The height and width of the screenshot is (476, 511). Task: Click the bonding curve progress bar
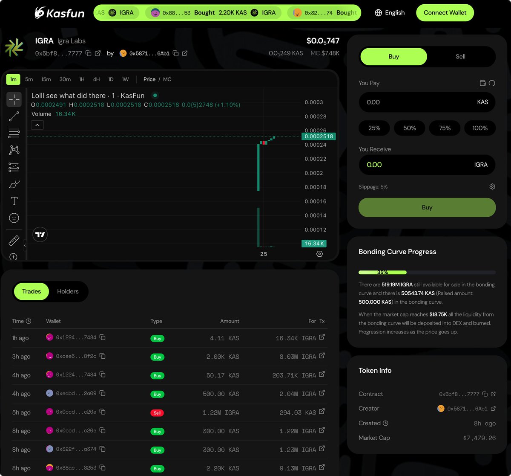(x=427, y=273)
